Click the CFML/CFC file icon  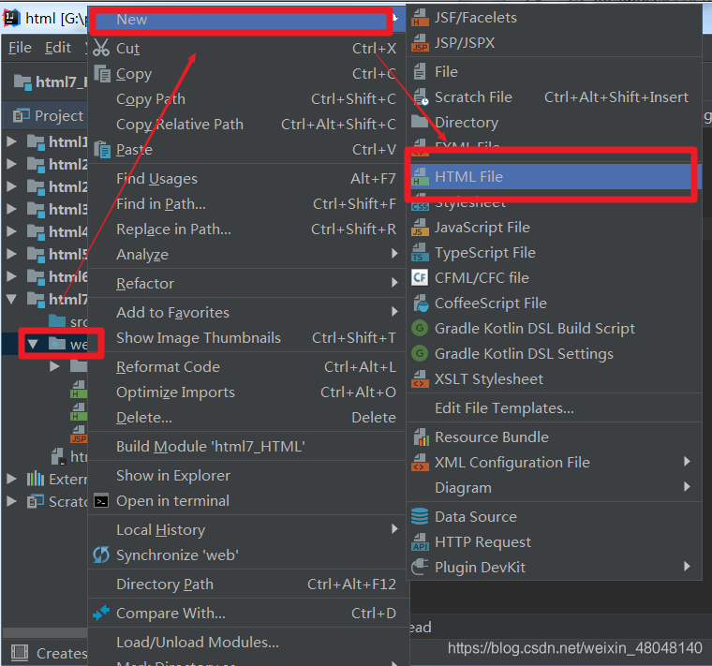pos(420,277)
